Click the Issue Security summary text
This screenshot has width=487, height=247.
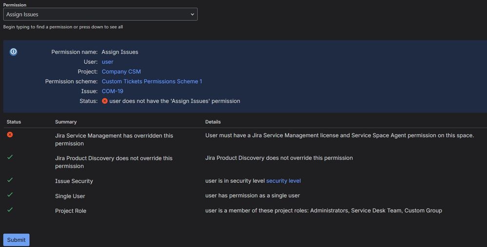pyautogui.click(x=74, y=181)
